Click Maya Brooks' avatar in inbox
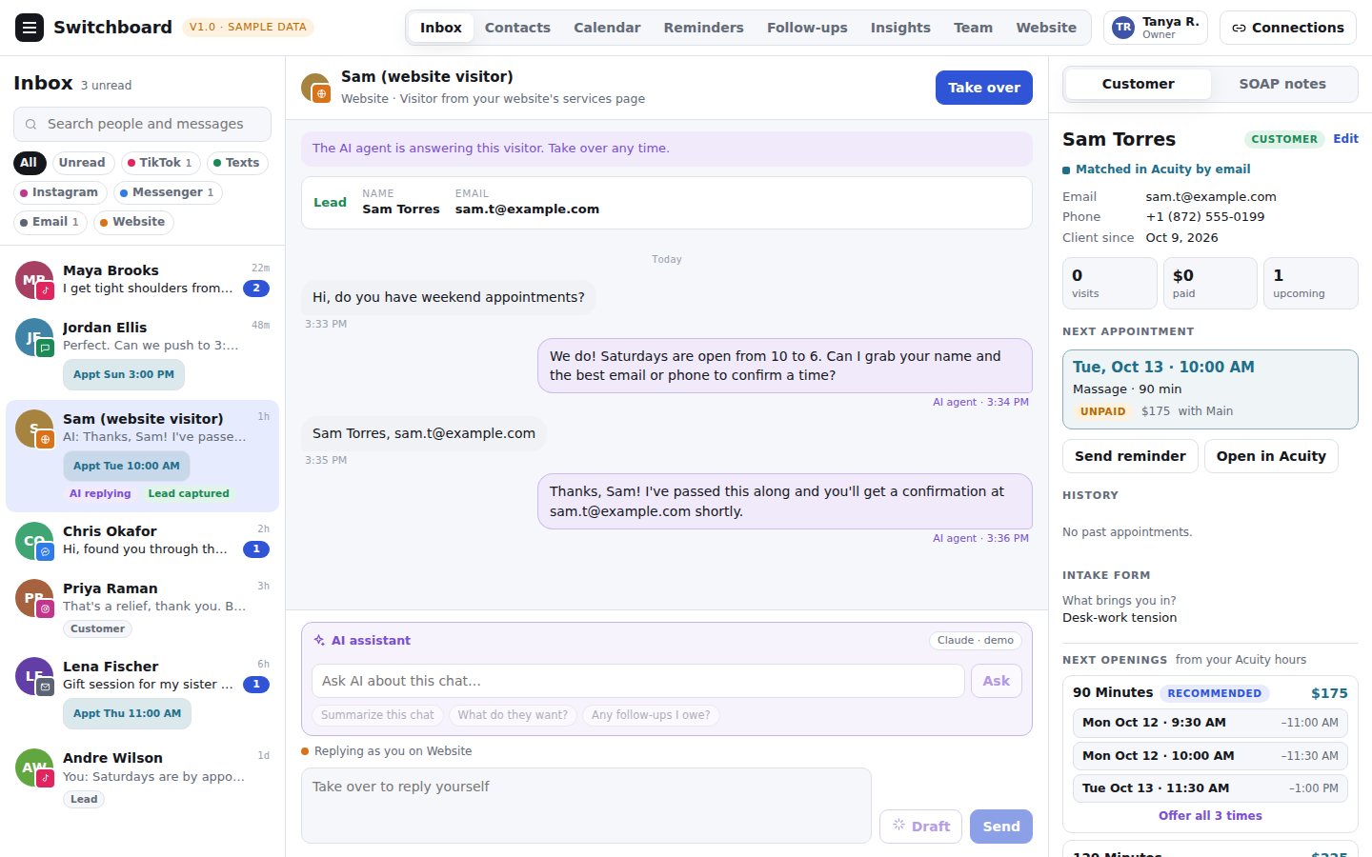The width and height of the screenshot is (1372, 857). (34, 280)
